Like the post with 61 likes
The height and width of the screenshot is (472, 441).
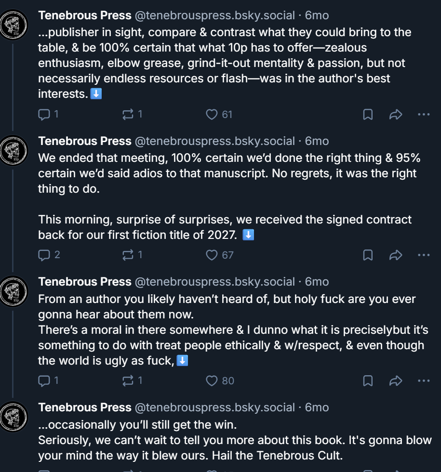[212, 114]
